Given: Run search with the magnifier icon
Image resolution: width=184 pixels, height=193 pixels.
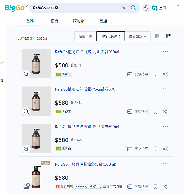Looking at the screenshot, I should [x=133, y=8].
